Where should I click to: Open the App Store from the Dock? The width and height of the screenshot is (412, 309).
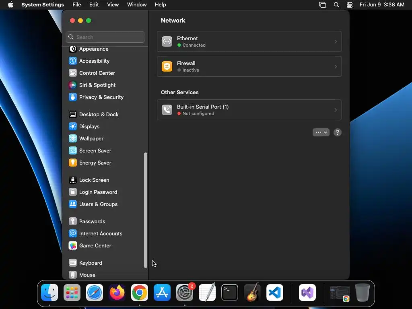pyautogui.click(x=162, y=293)
